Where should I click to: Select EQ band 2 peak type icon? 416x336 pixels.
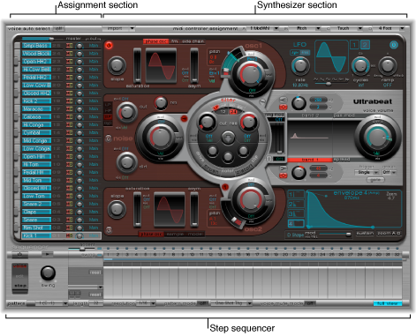283,107
